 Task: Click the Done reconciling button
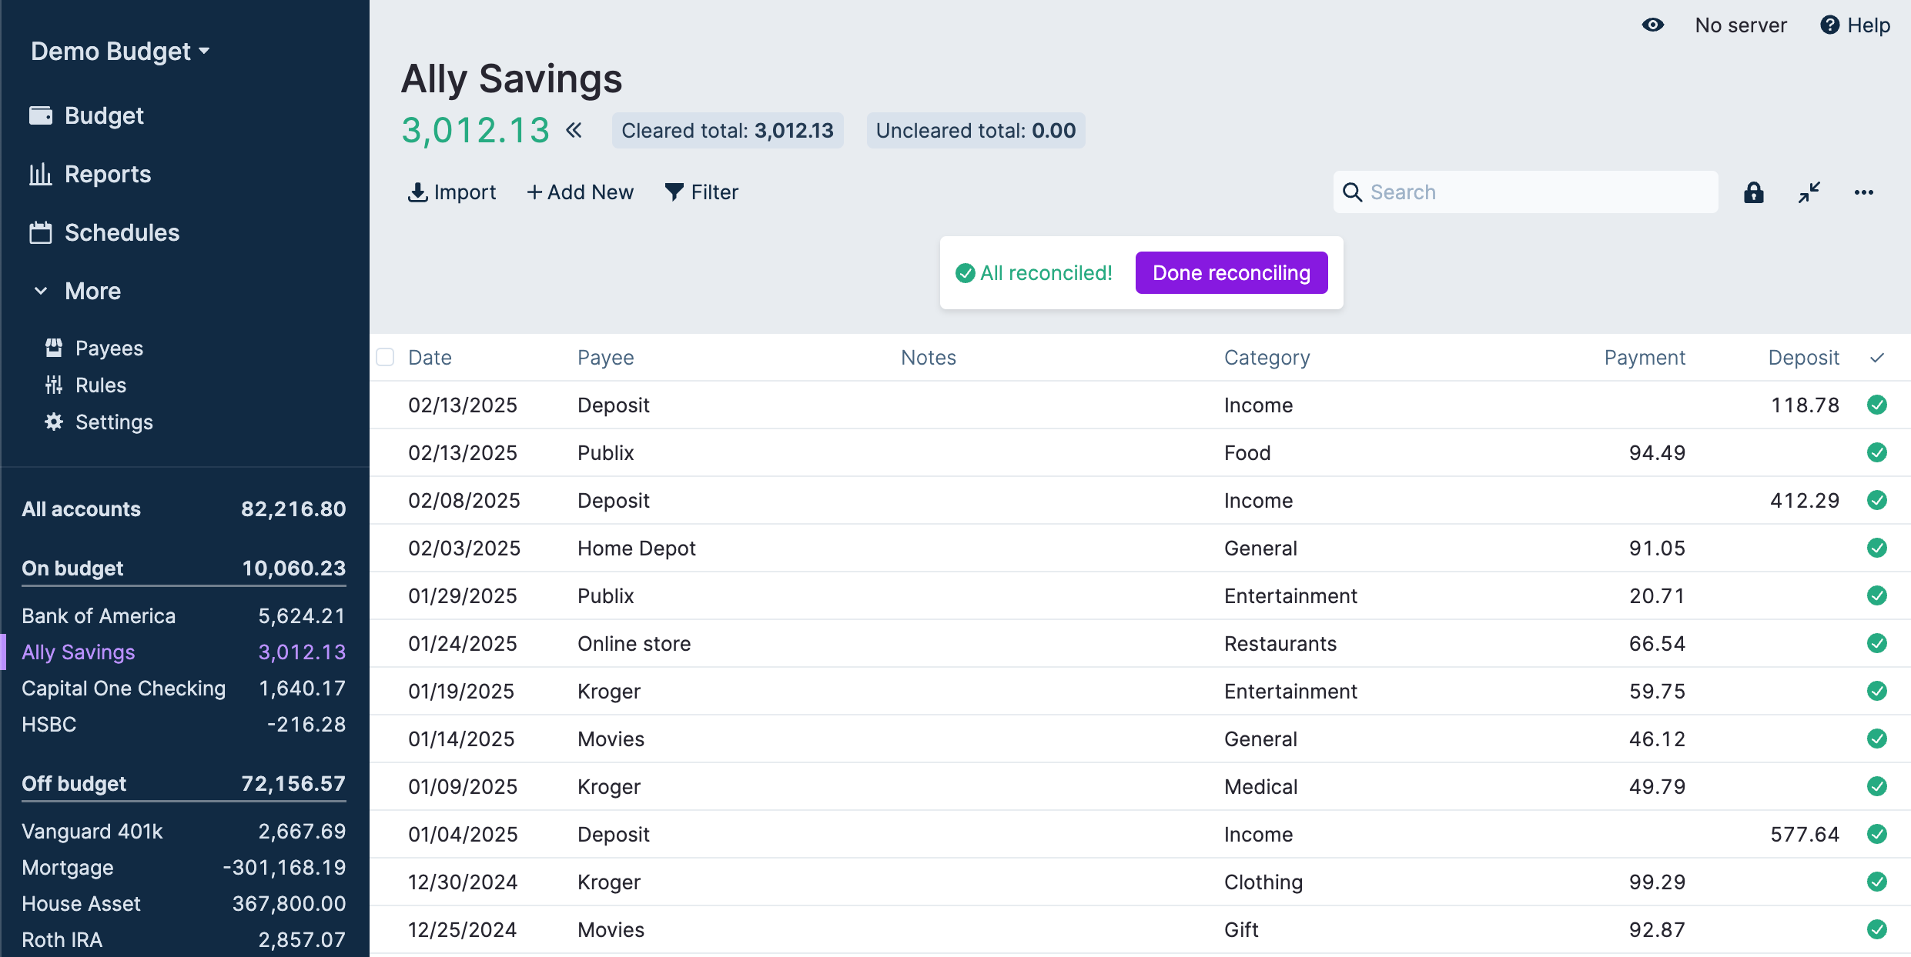1230,273
